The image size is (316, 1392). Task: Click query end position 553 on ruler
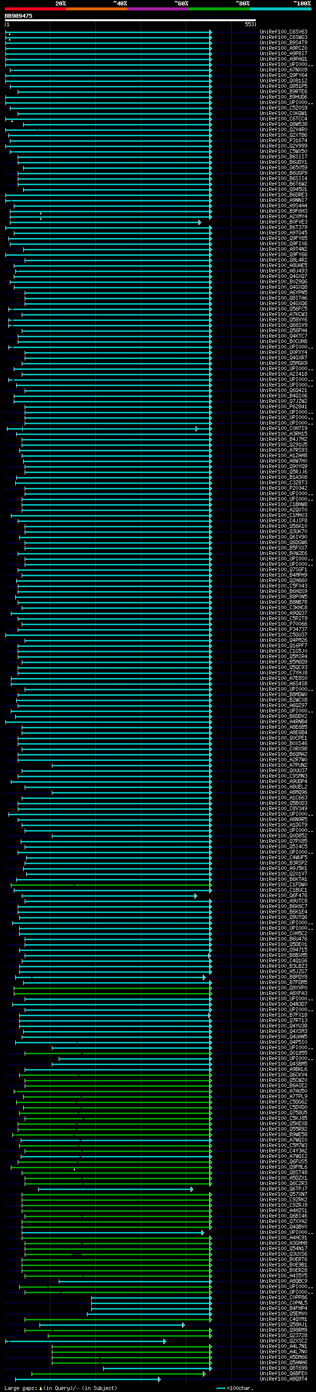pos(249,24)
